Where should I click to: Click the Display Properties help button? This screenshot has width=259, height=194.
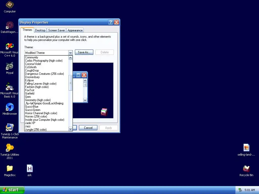click(111, 22)
